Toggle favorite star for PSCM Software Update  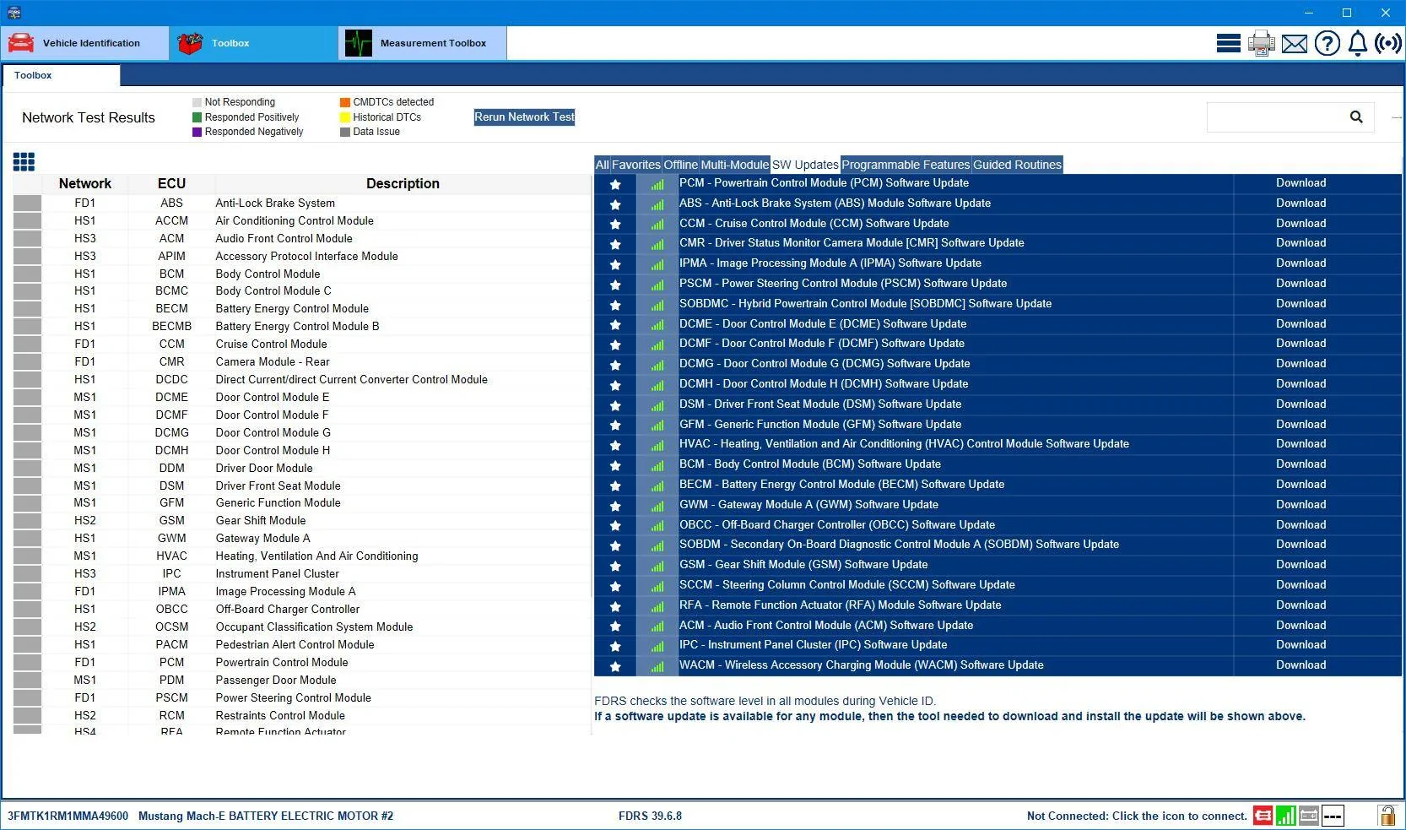click(x=615, y=285)
